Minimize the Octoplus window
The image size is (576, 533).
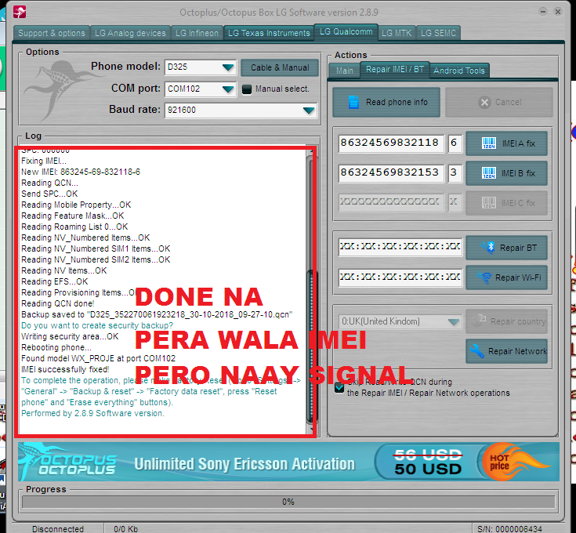click(543, 12)
